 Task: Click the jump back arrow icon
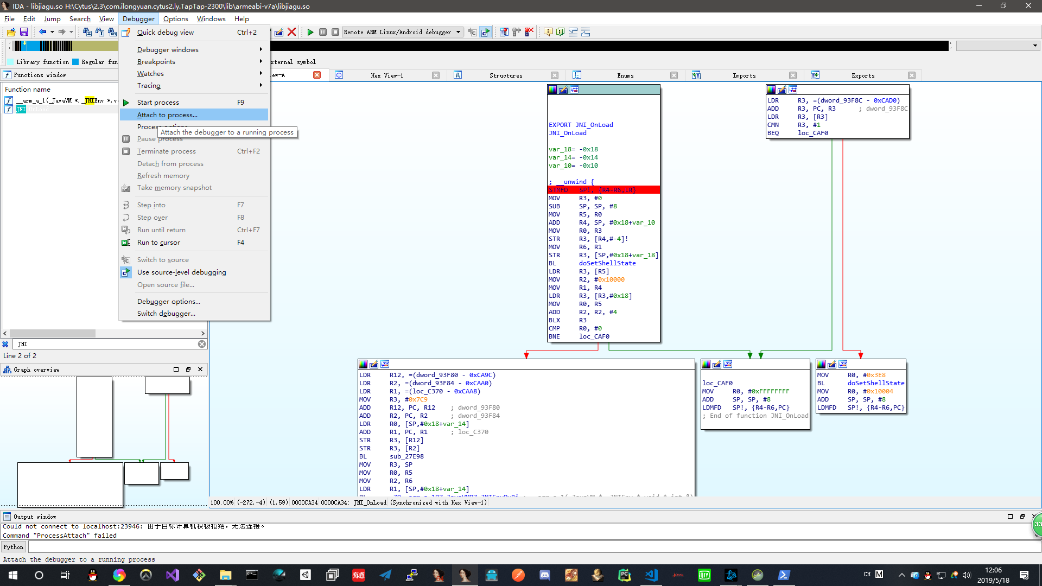click(42, 33)
